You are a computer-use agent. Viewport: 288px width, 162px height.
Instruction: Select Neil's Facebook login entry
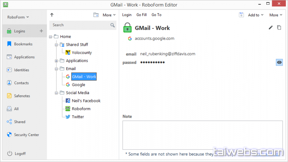pyautogui.click(x=86, y=101)
